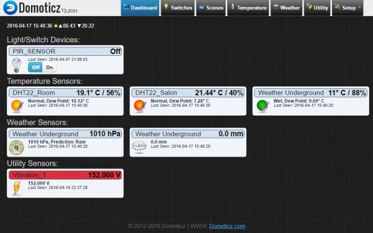This screenshot has width=373, height=233.
Task: Click the barometer gauge icon
Action: [16, 147]
